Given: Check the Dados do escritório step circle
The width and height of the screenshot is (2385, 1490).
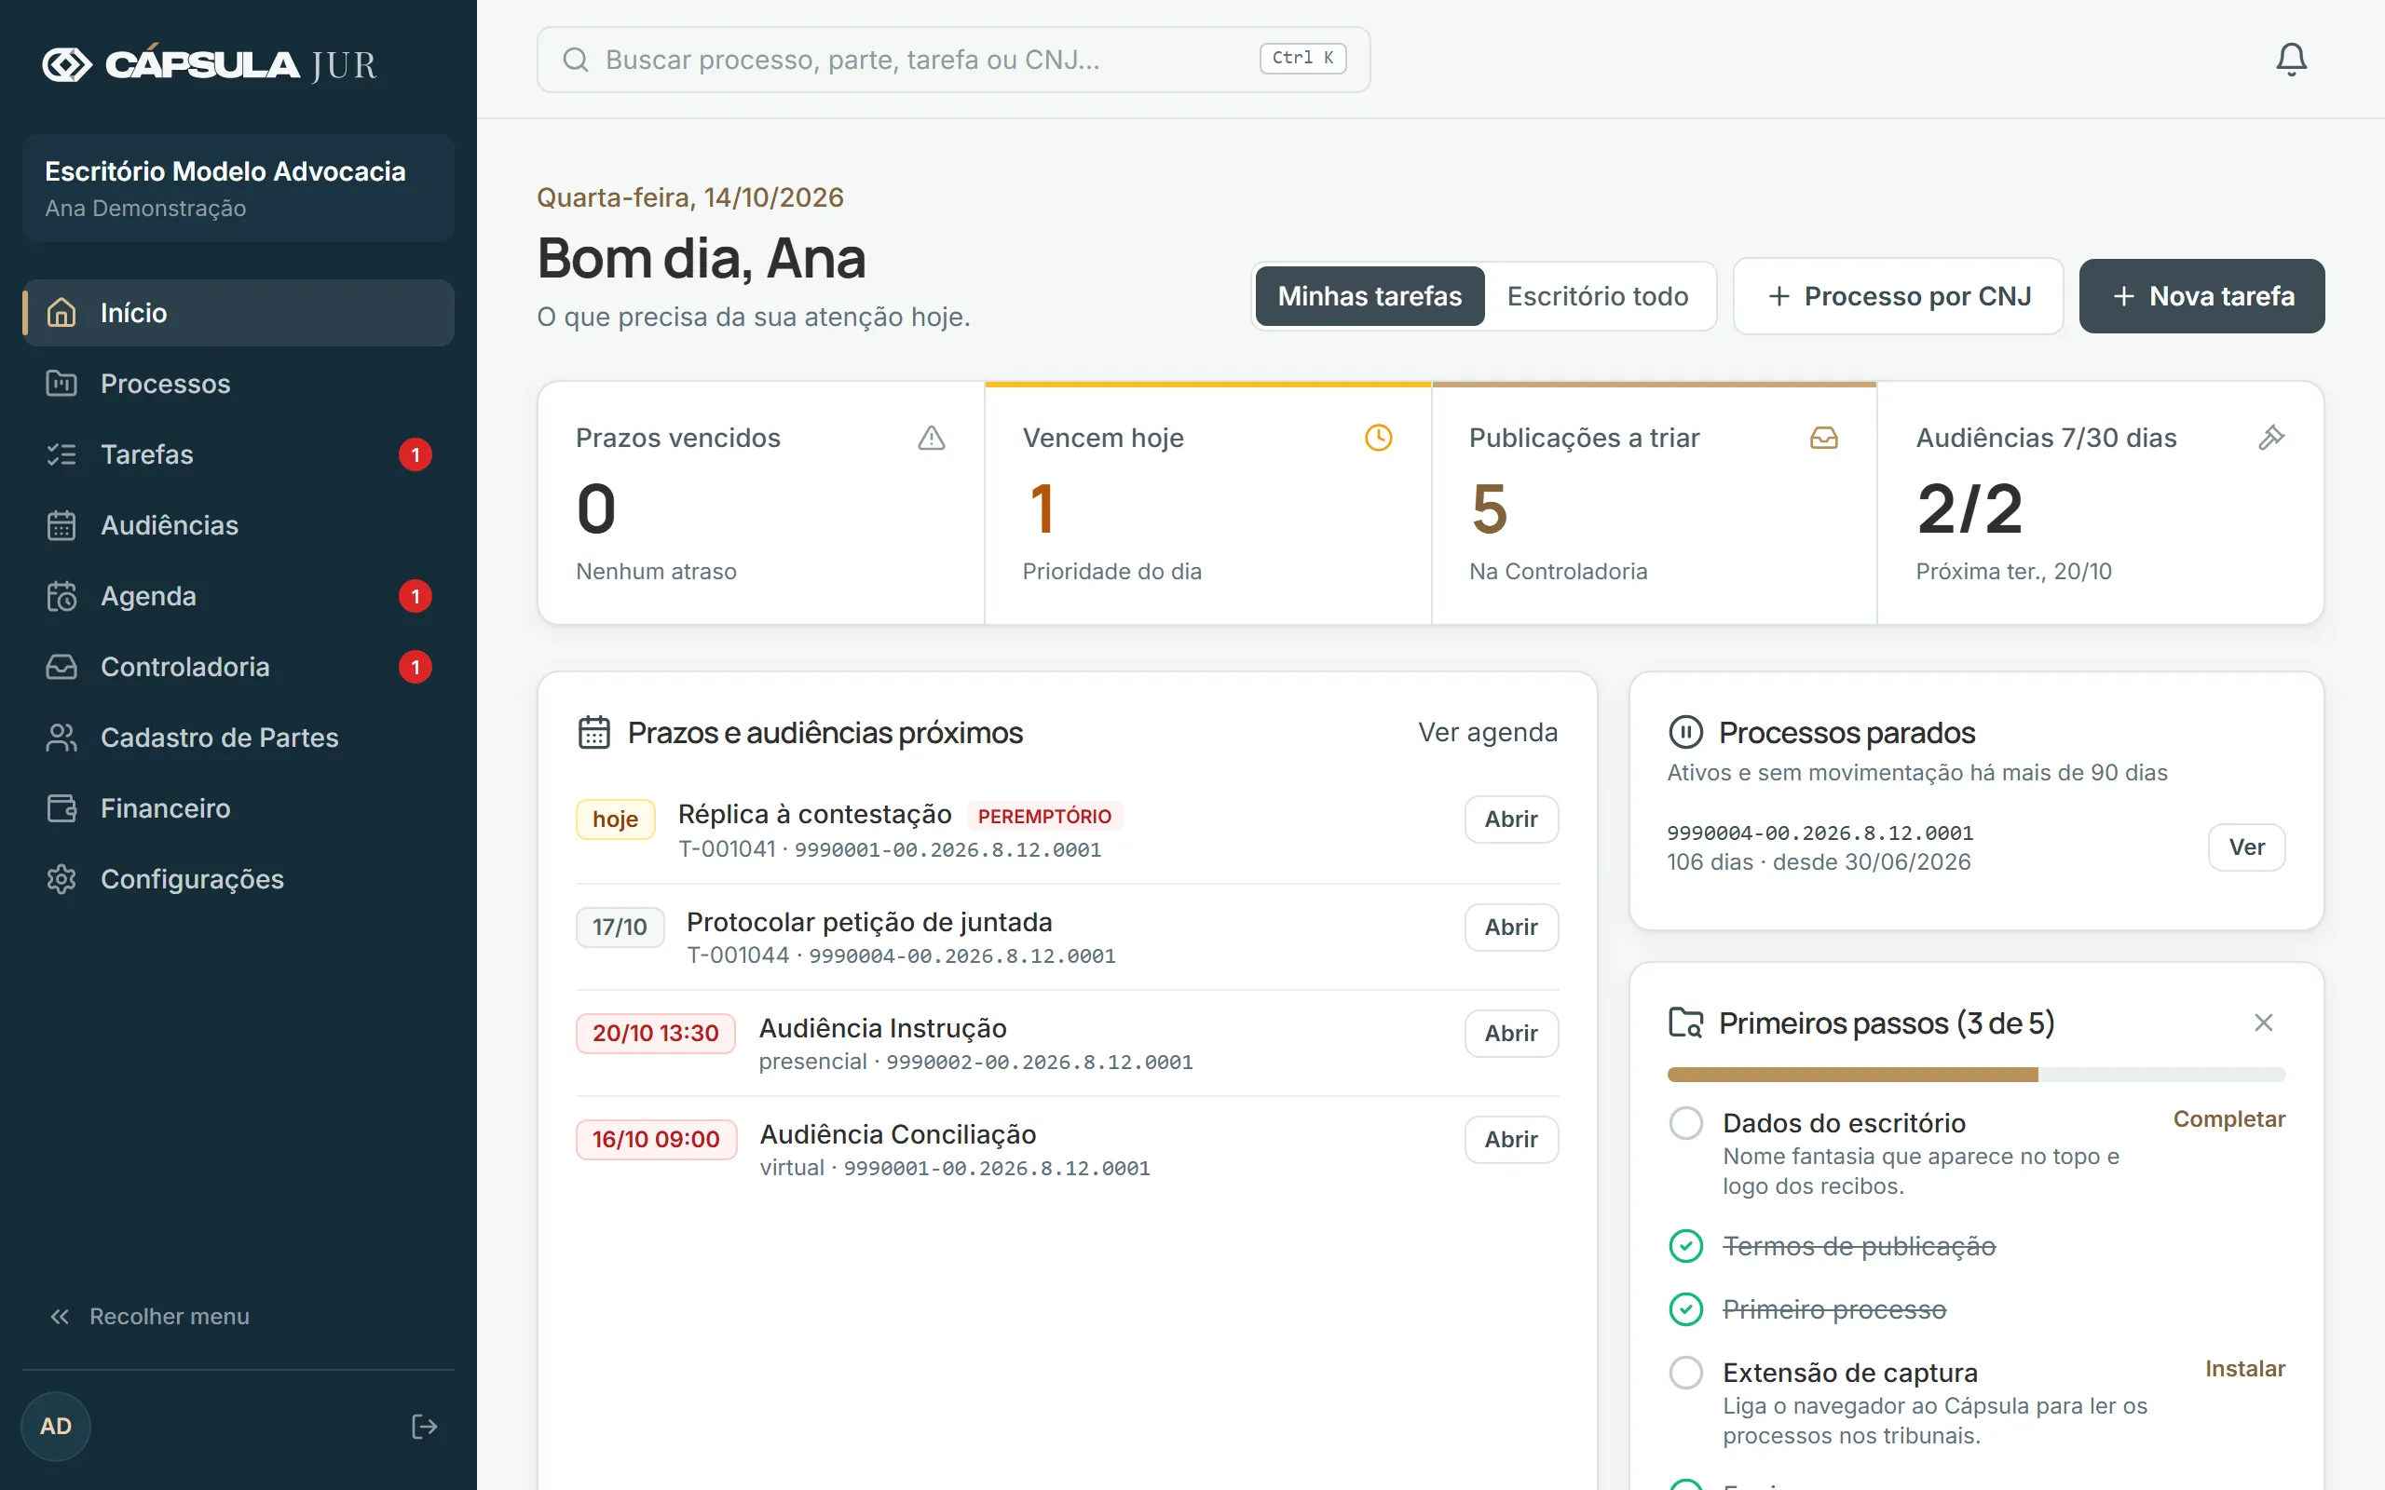Looking at the screenshot, I should pyautogui.click(x=1685, y=1122).
